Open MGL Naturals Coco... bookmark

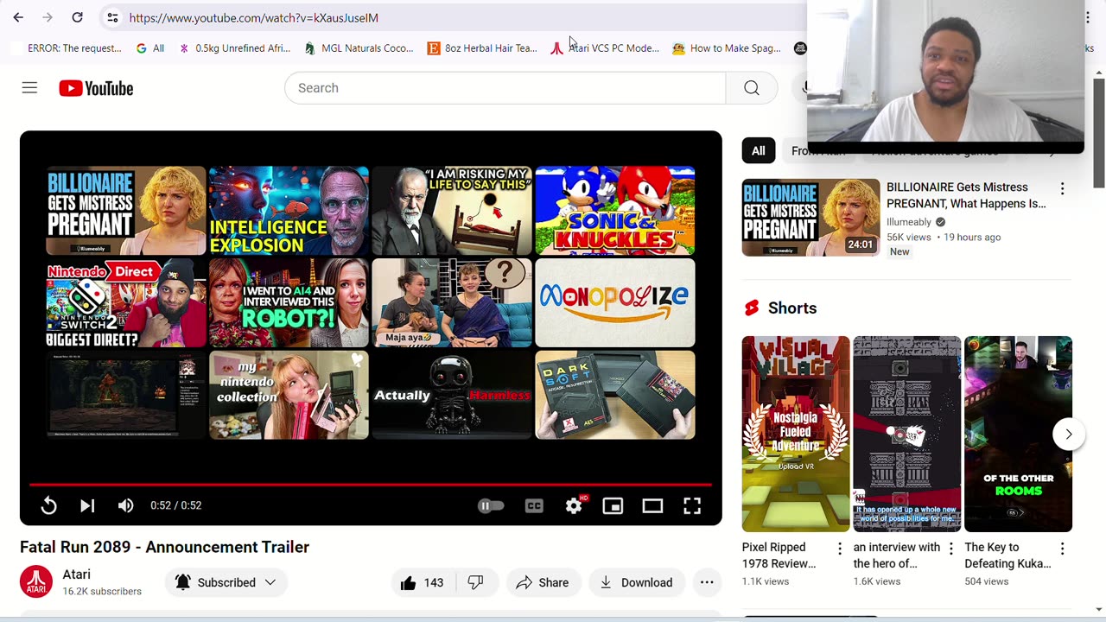tap(359, 48)
